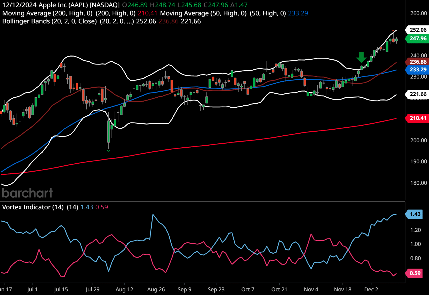Click the "Oct 21" date axis label

pos(279,289)
